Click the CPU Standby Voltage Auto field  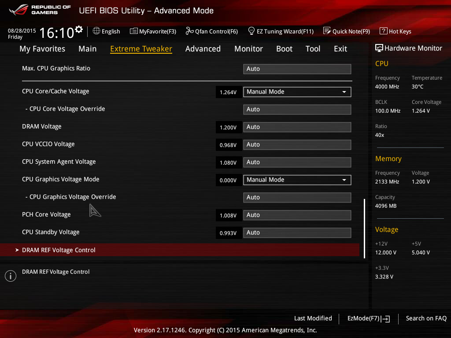[297, 232]
